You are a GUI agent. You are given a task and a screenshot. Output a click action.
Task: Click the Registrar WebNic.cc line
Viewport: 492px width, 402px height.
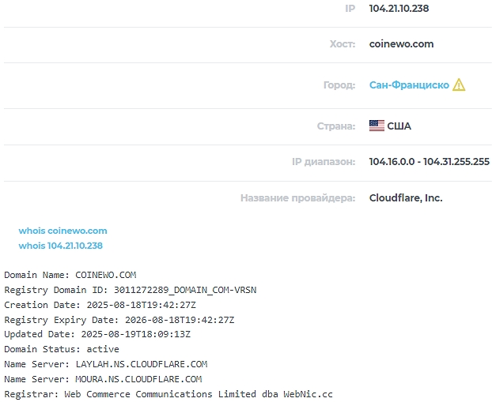point(168,394)
